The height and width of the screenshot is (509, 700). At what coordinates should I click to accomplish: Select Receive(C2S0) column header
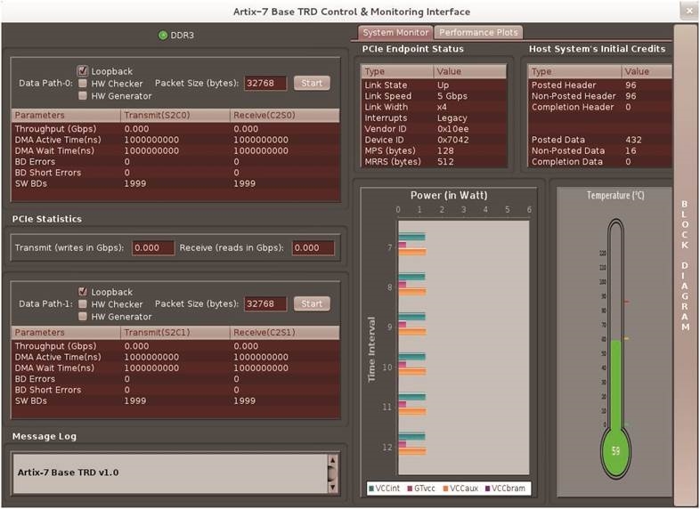coord(285,115)
